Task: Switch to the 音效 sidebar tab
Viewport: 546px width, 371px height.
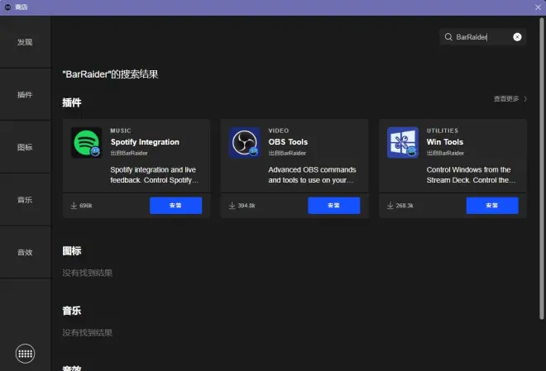Action: click(x=25, y=252)
